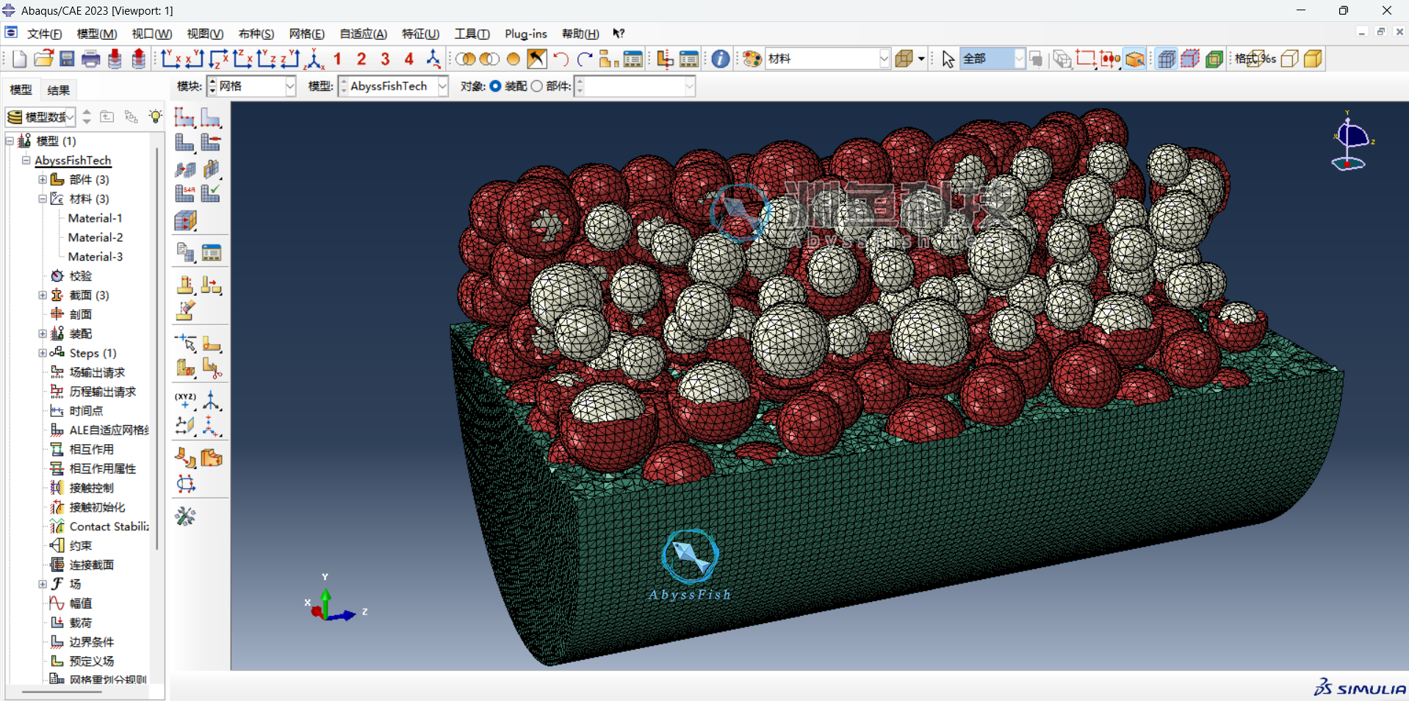Mesh part instance tool
Screen dimensions: 1409x701
coord(184,142)
